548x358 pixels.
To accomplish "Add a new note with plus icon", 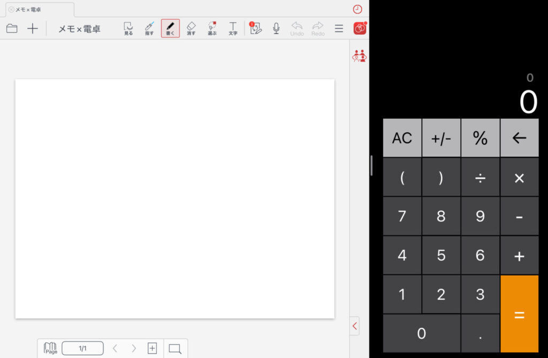I will pyautogui.click(x=33, y=29).
